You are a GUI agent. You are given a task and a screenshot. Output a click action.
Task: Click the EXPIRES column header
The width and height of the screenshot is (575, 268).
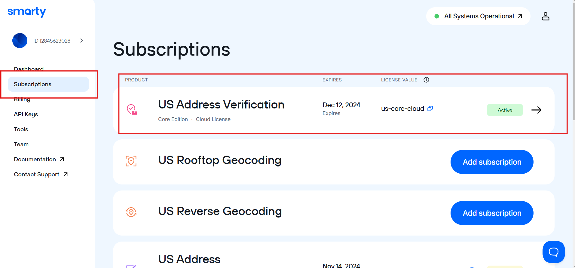click(x=332, y=80)
